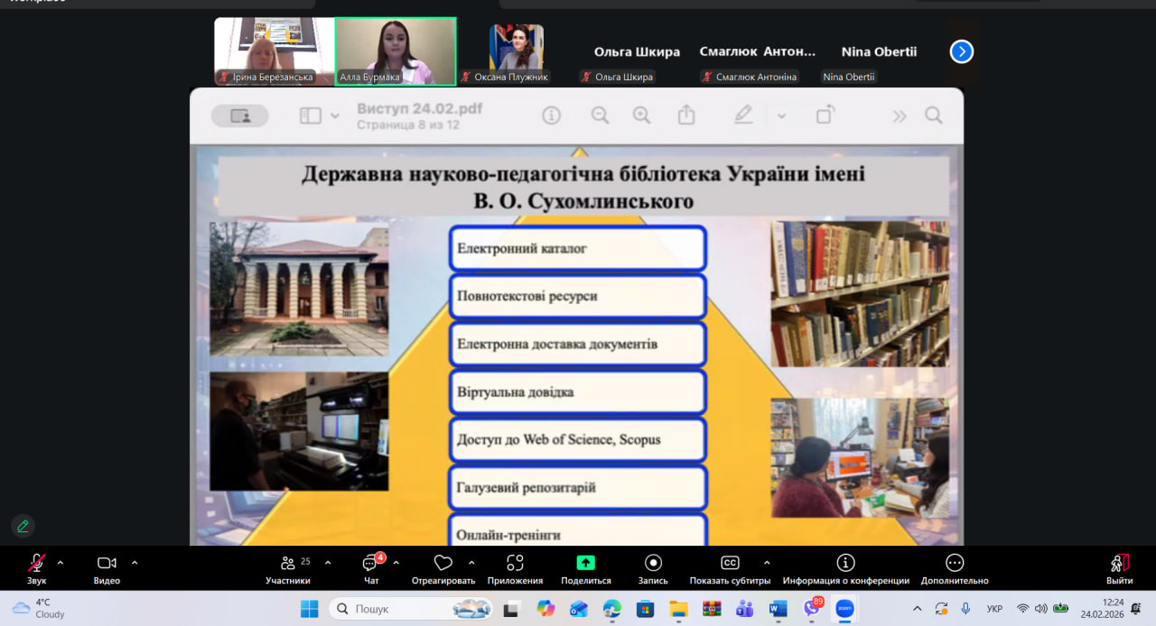Open the Чат chat panel
This screenshot has height=626, width=1156.
pos(370,564)
